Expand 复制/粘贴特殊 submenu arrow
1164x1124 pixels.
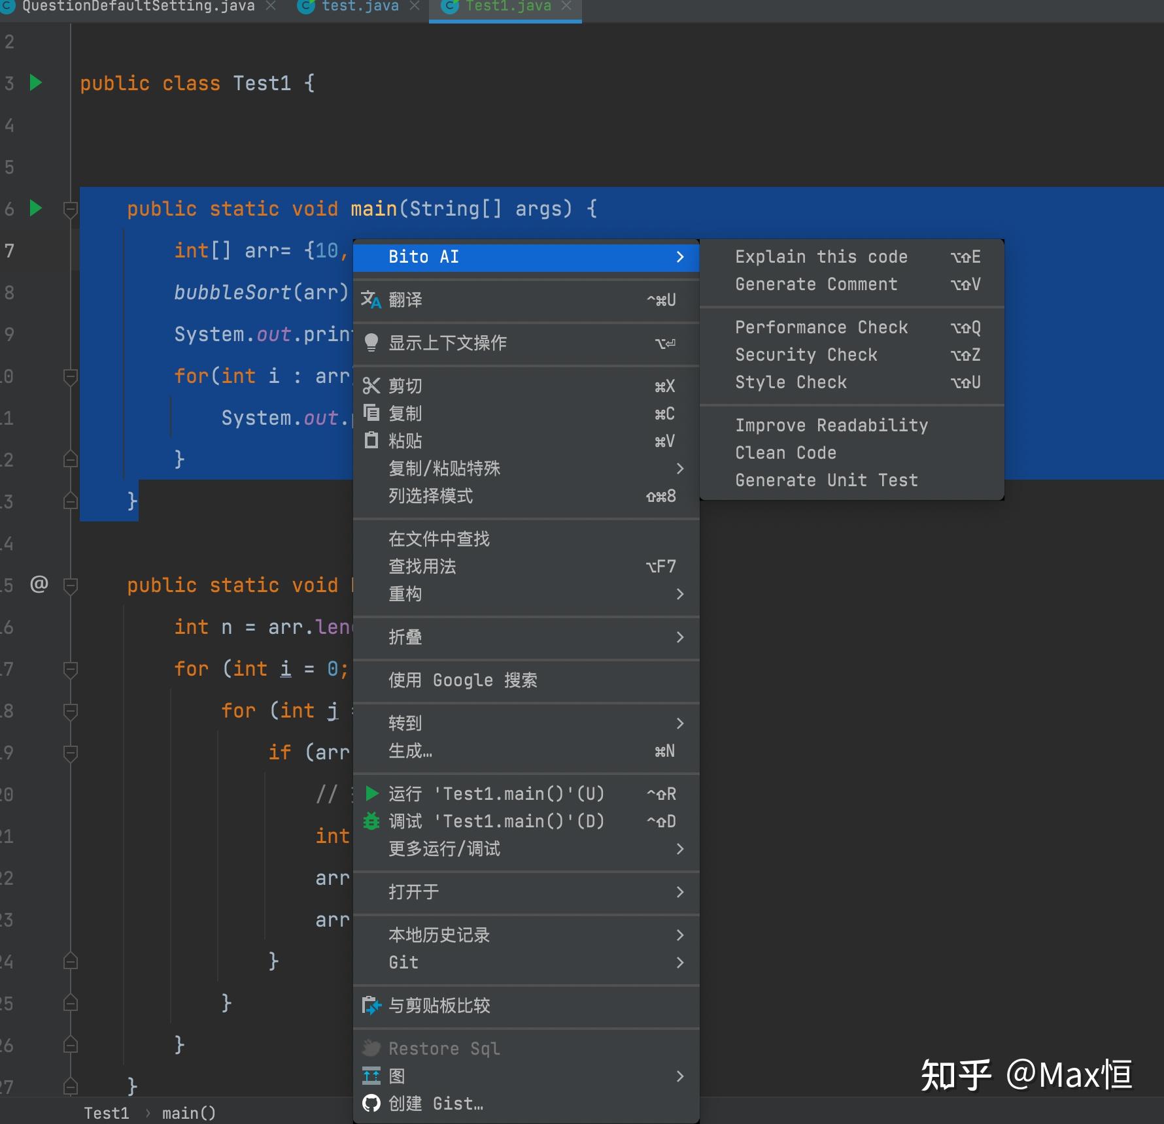click(x=680, y=468)
